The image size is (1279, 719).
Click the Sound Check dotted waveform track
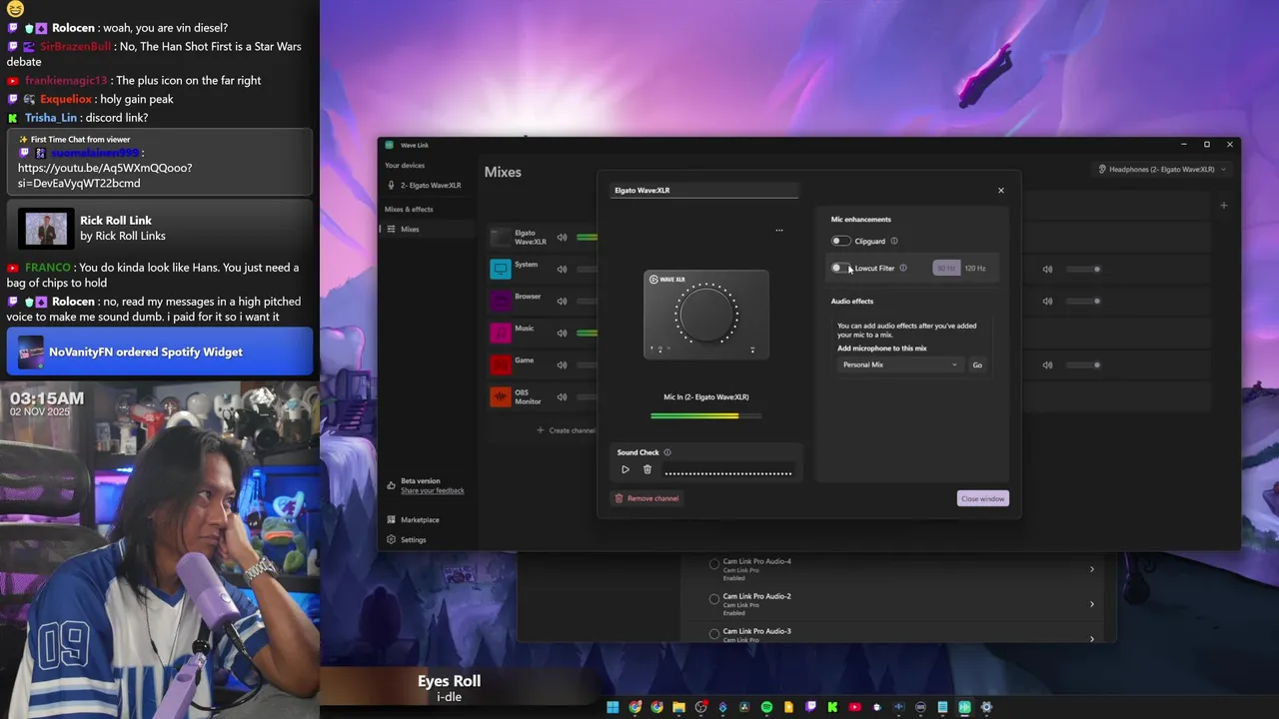pyautogui.click(x=728, y=473)
